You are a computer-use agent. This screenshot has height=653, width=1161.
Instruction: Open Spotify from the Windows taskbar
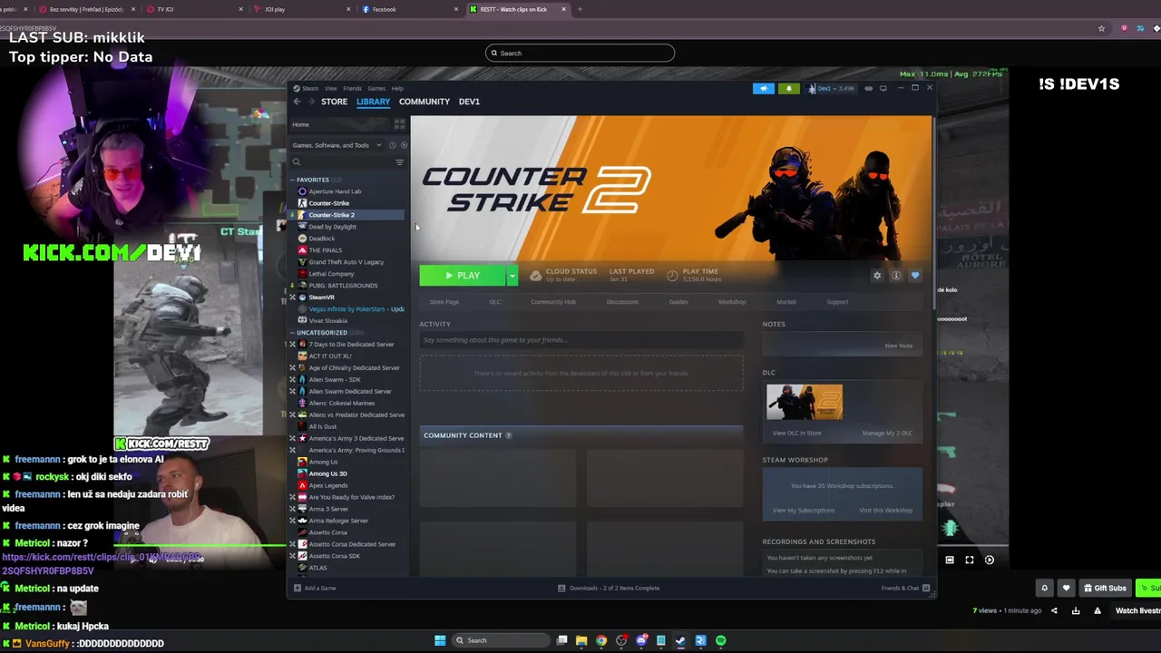pos(721,640)
